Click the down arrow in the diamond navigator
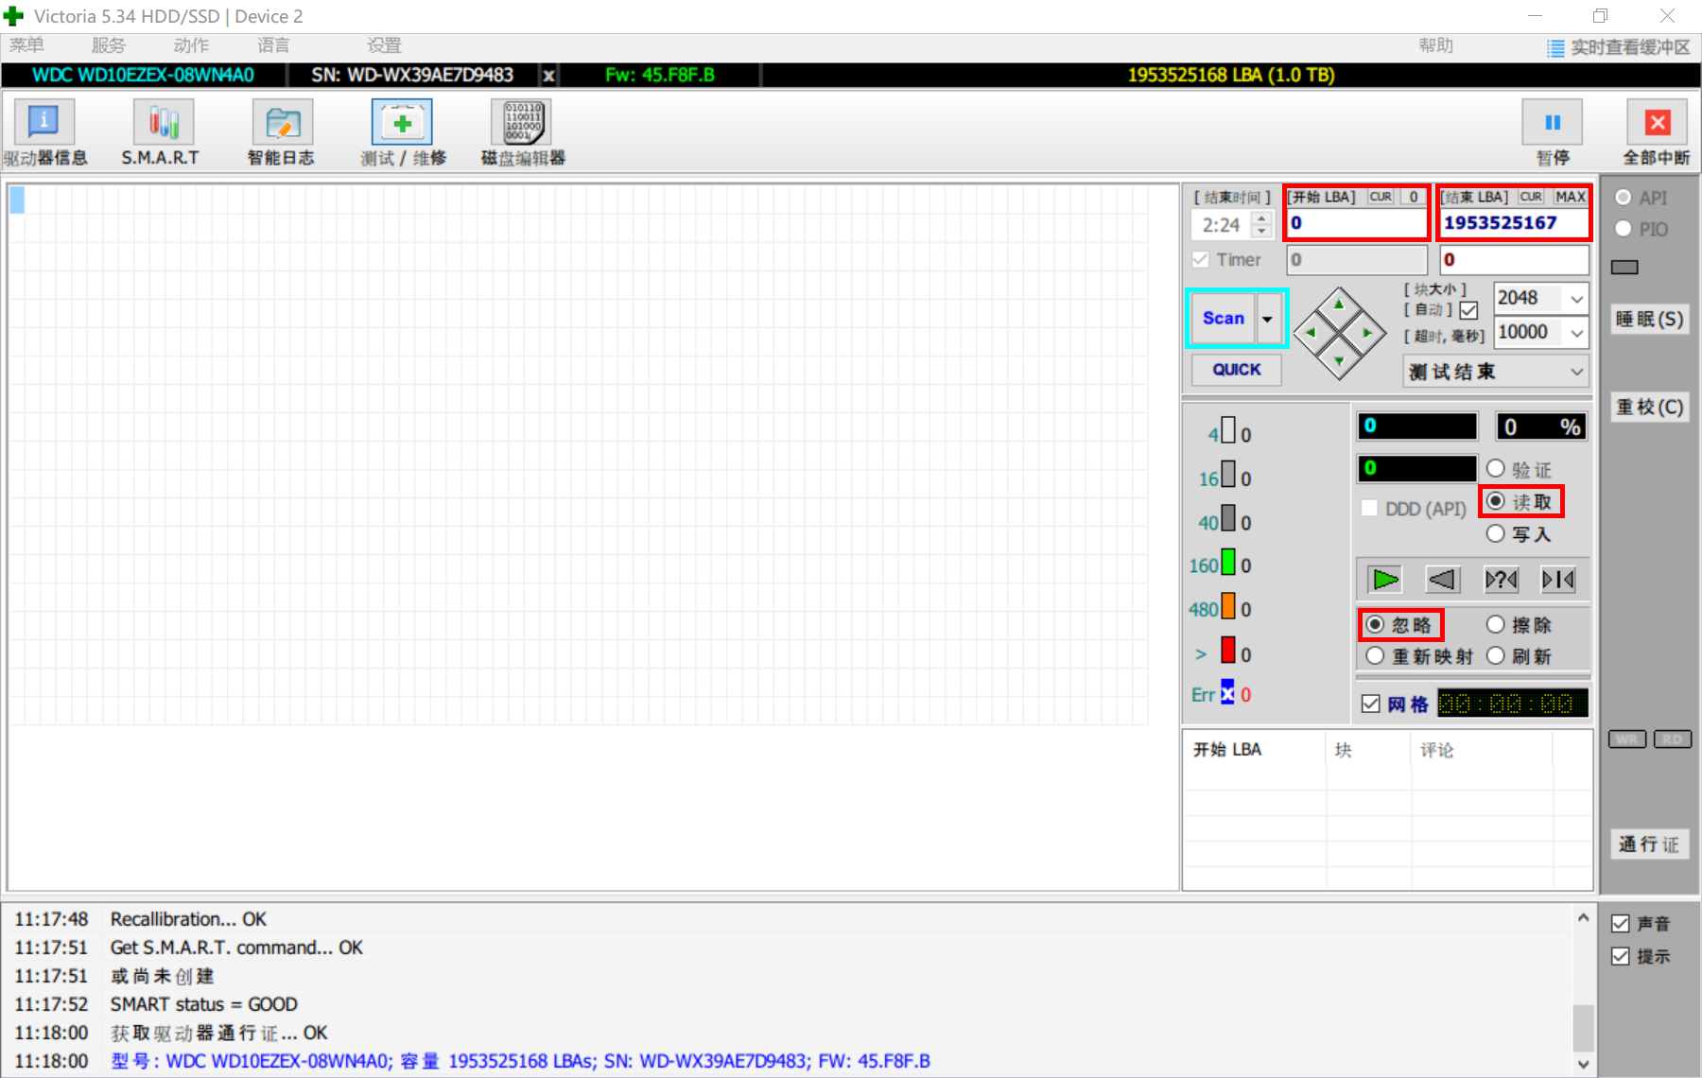Viewport: 1702px width, 1078px height. (x=1339, y=361)
